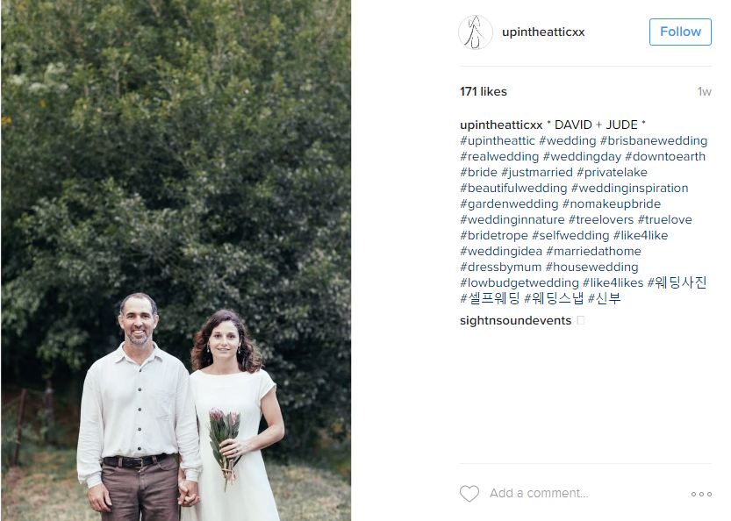Open the upintheatticxx username in header
731x521 pixels.
coord(543,32)
